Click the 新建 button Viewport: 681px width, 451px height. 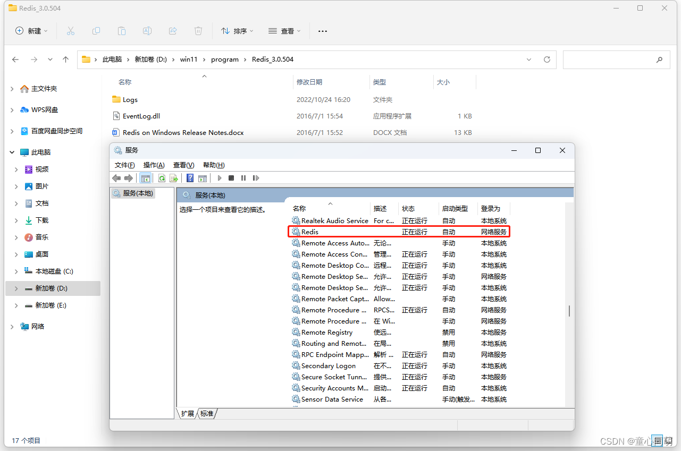click(x=31, y=31)
